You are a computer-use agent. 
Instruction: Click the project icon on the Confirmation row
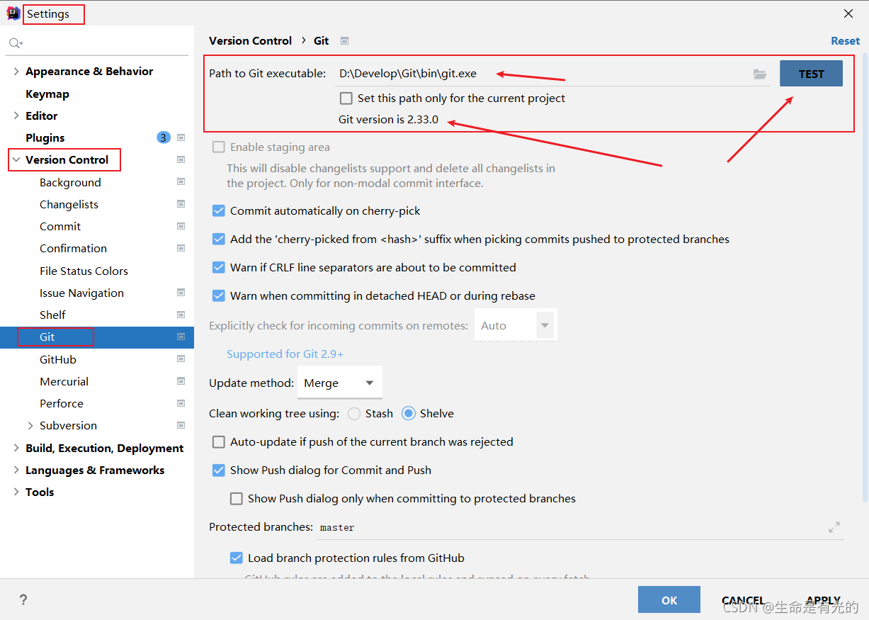coord(181,249)
